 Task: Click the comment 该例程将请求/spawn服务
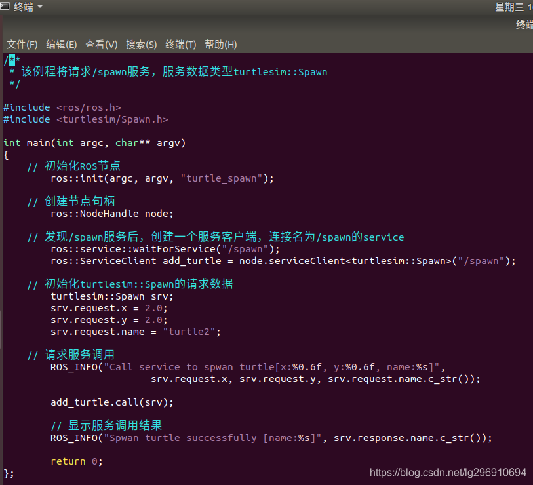pos(168,71)
